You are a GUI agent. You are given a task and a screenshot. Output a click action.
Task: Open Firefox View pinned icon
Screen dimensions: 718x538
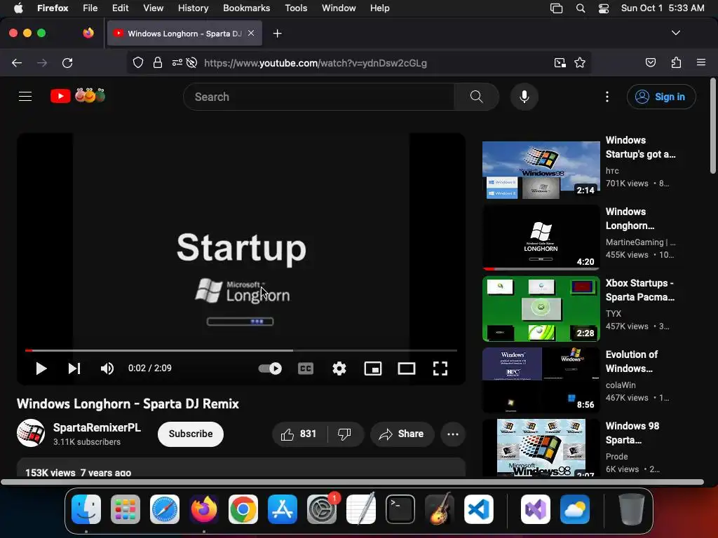[88, 34]
